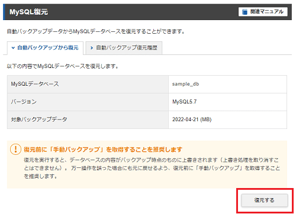Click the orange warning exclamation icon
The height and width of the screenshot is (217, 296).
(15, 149)
